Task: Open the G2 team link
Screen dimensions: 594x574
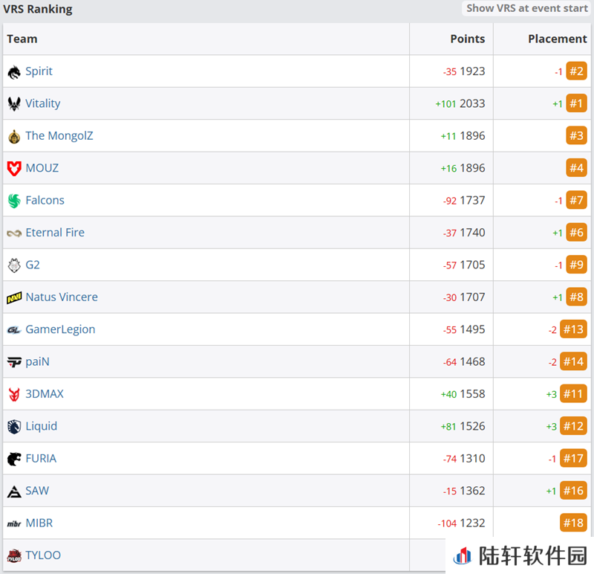Action: (33, 265)
